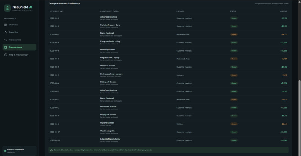Click the amount in Westline Logistics row
This screenshot has height=156, width=301.
(x=283, y=132)
